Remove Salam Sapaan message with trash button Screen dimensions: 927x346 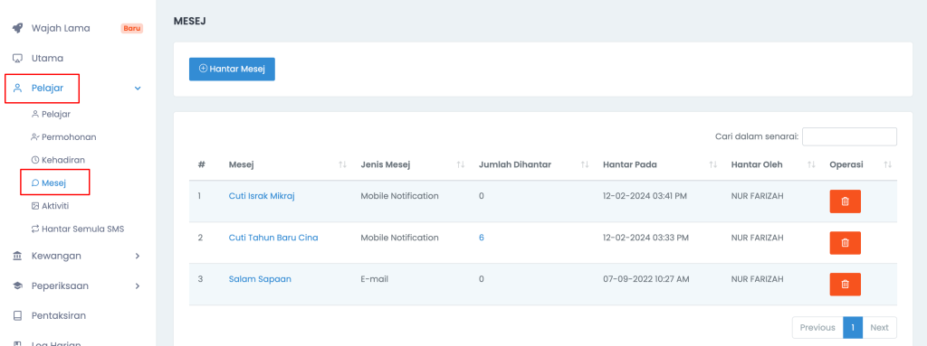(x=845, y=284)
